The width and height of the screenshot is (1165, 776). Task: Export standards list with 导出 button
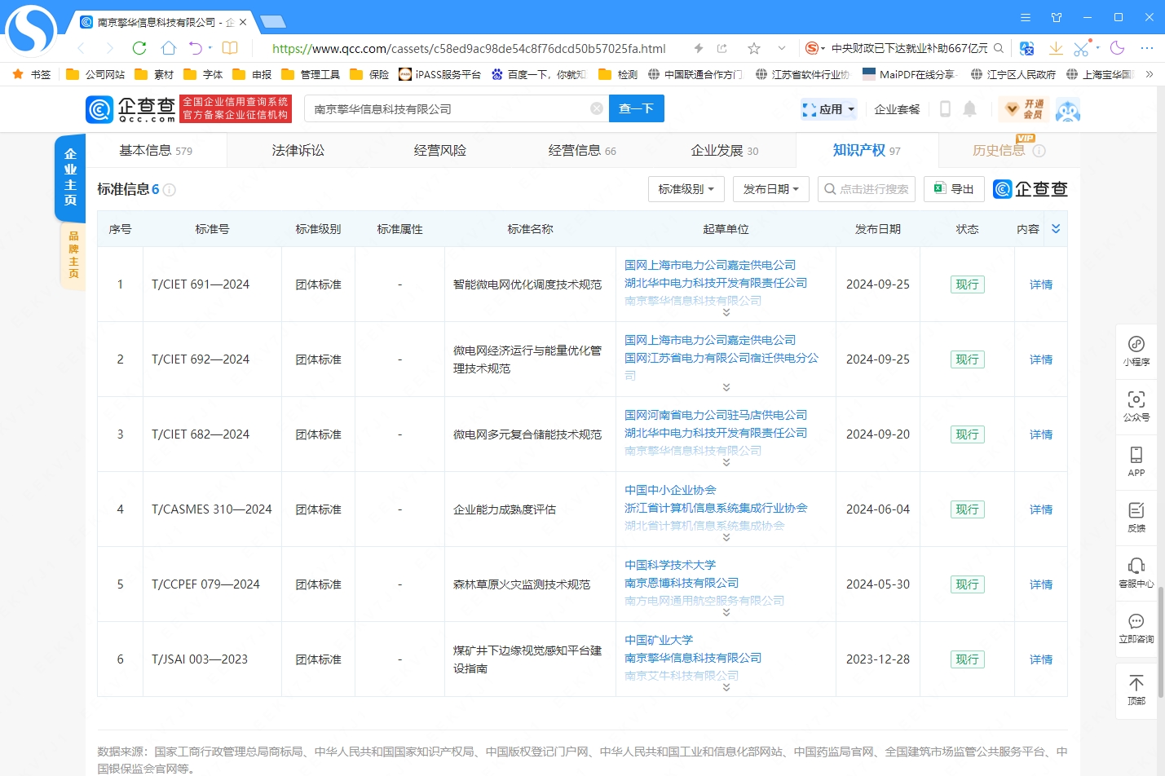coord(953,189)
